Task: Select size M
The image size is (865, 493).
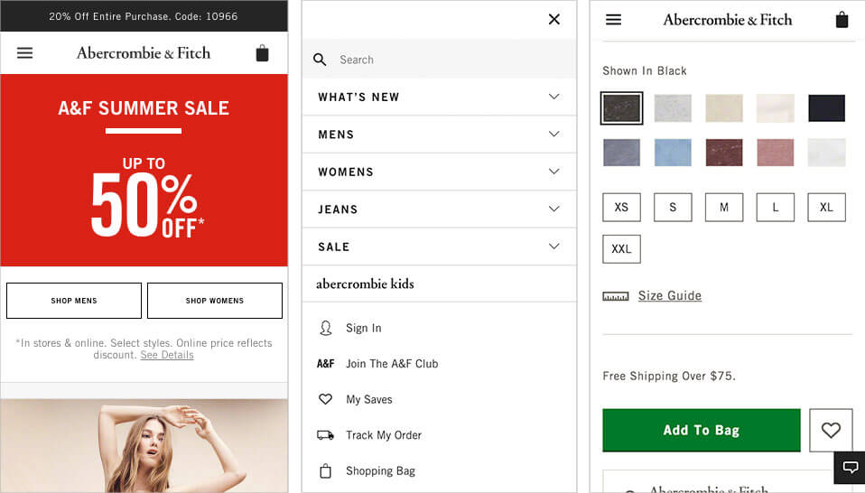Action: [724, 208]
